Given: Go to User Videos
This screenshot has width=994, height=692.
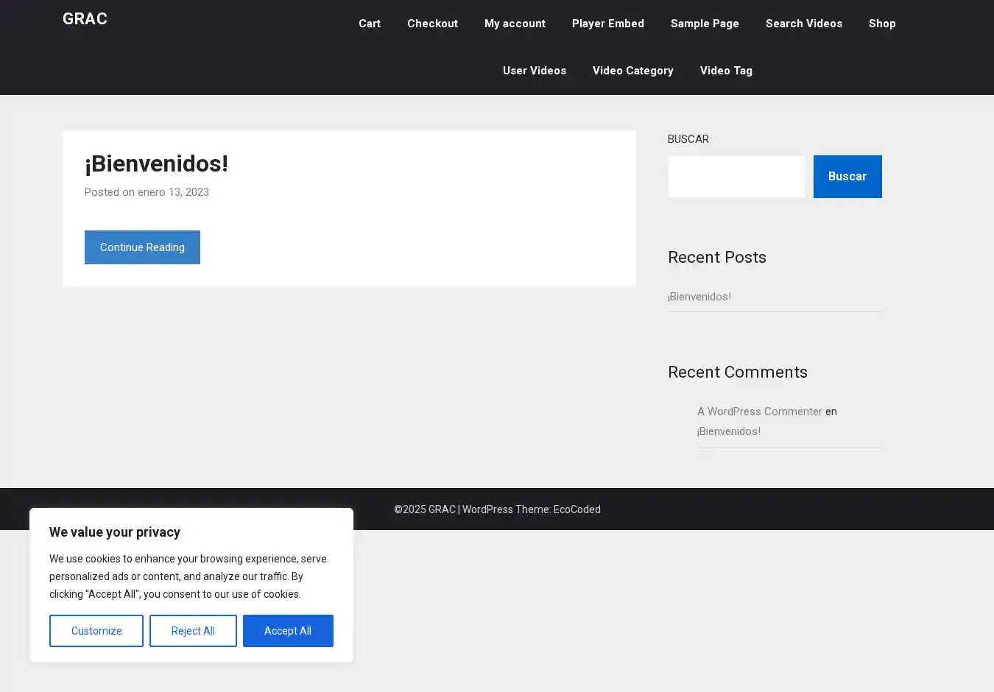Looking at the screenshot, I should 534,71.
